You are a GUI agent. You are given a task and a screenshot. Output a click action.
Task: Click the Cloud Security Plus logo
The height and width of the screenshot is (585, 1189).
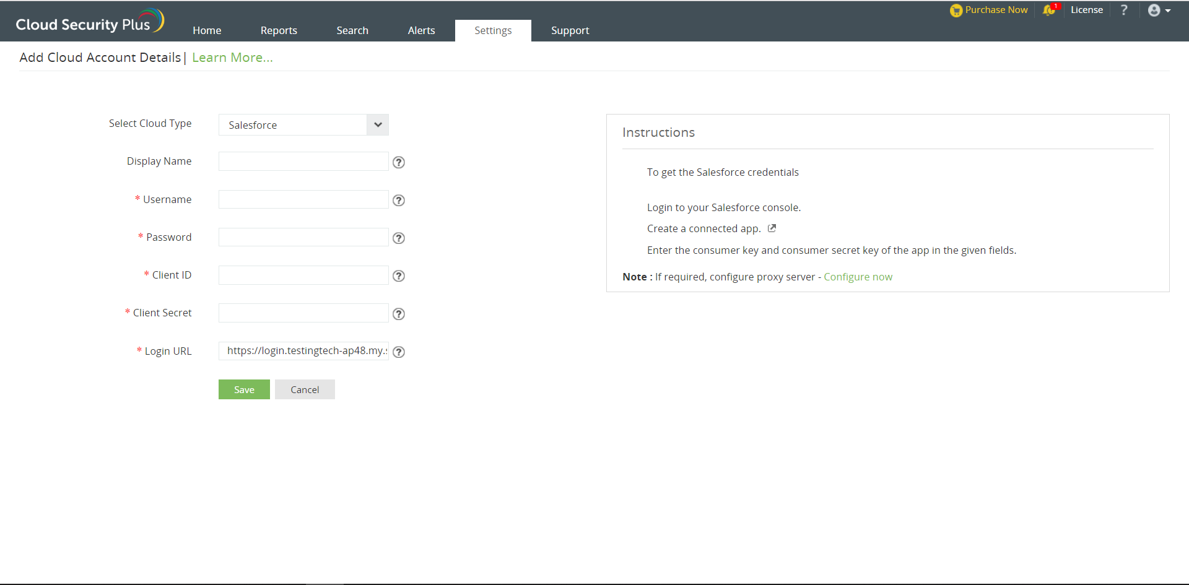pos(90,22)
